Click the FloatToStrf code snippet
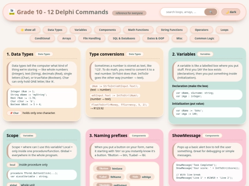The image size is (249, 186). point(119,105)
